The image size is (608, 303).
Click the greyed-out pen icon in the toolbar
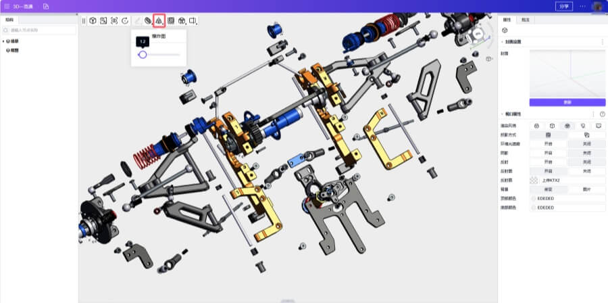[x=138, y=21]
